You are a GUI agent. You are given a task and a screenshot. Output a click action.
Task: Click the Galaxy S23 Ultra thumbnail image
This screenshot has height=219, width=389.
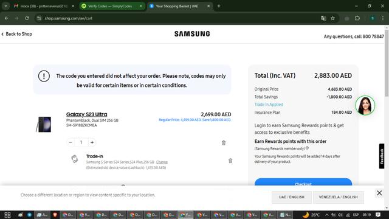44,124
